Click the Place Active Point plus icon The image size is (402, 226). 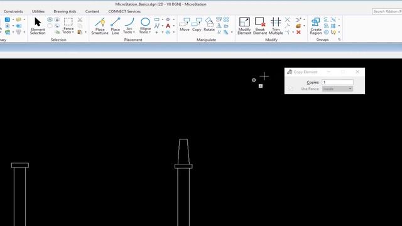click(156, 32)
